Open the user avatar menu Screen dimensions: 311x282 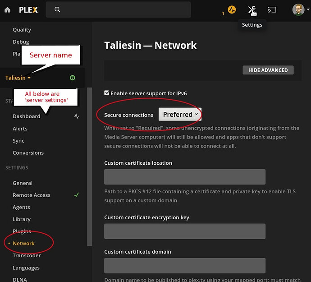[298, 9]
